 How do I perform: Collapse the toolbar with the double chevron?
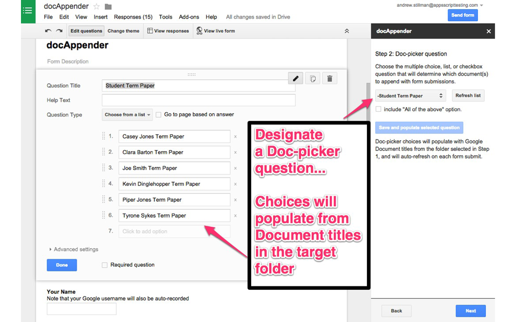347,31
